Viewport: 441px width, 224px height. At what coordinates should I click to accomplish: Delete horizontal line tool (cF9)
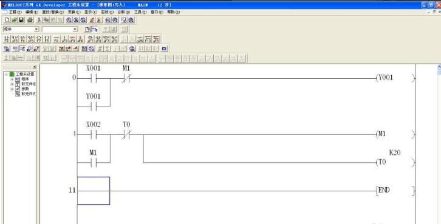pyautogui.click(x=72, y=39)
